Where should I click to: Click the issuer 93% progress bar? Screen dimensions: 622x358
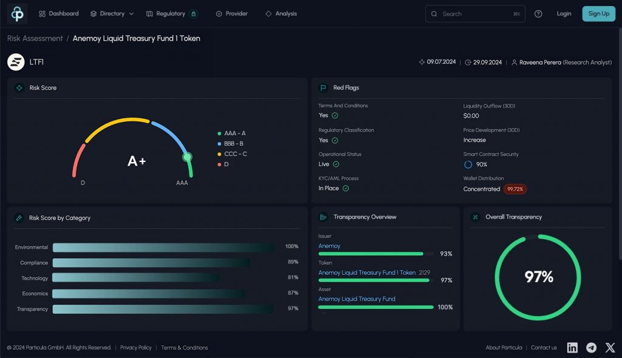pos(375,254)
